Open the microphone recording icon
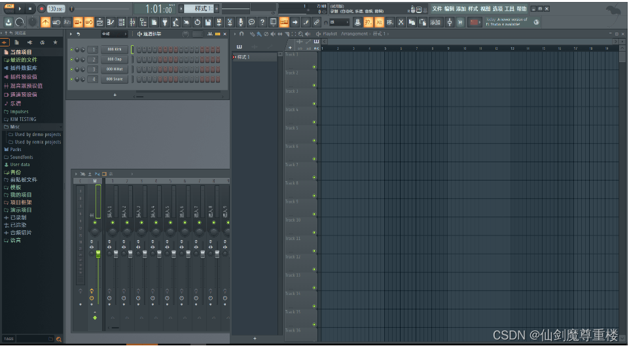Viewport: 629px width, 348px height. (240, 22)
